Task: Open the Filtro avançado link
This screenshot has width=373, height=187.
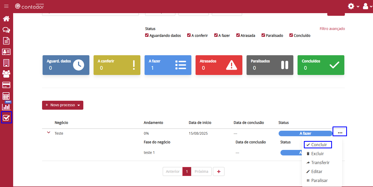Action: 332,29
